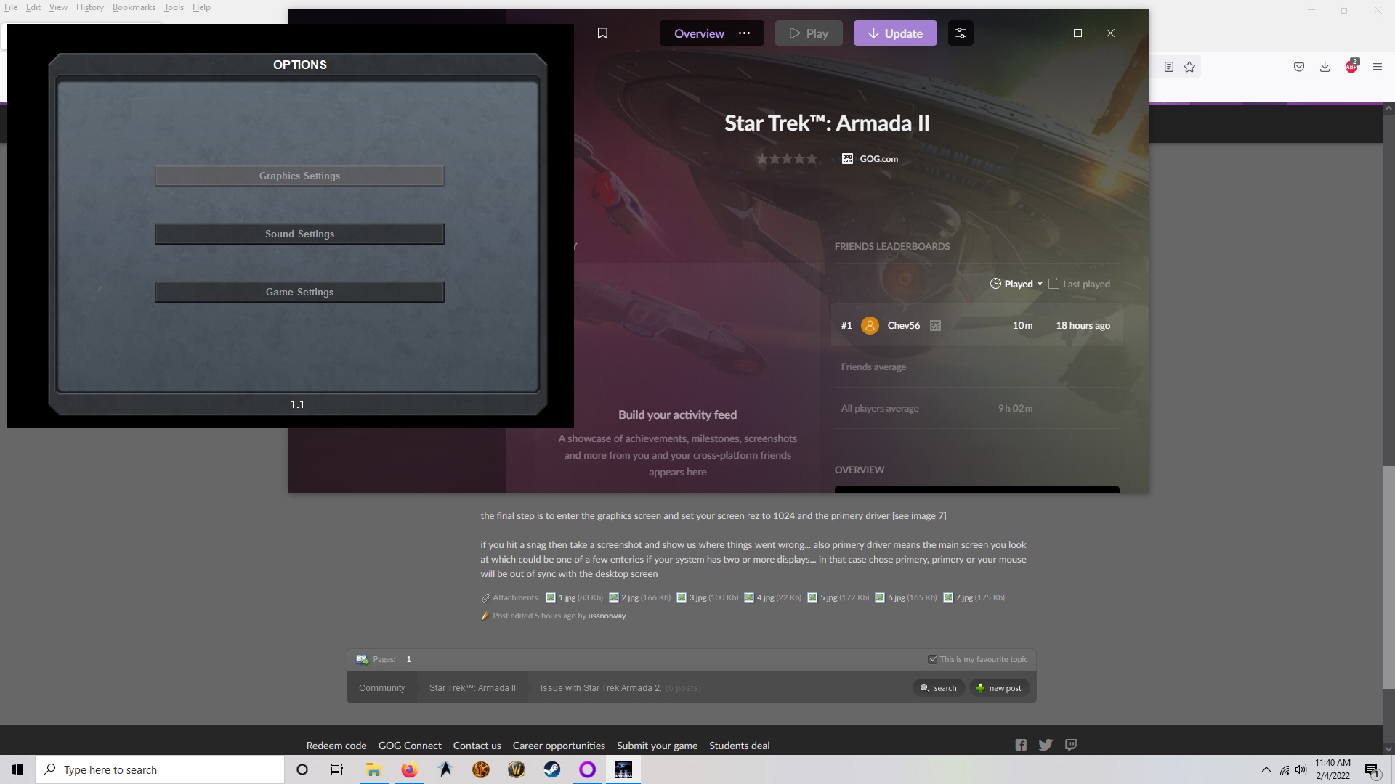The image size is (1395, 784).
Task: Click the forum search button
Action: (x=939, y=688)
